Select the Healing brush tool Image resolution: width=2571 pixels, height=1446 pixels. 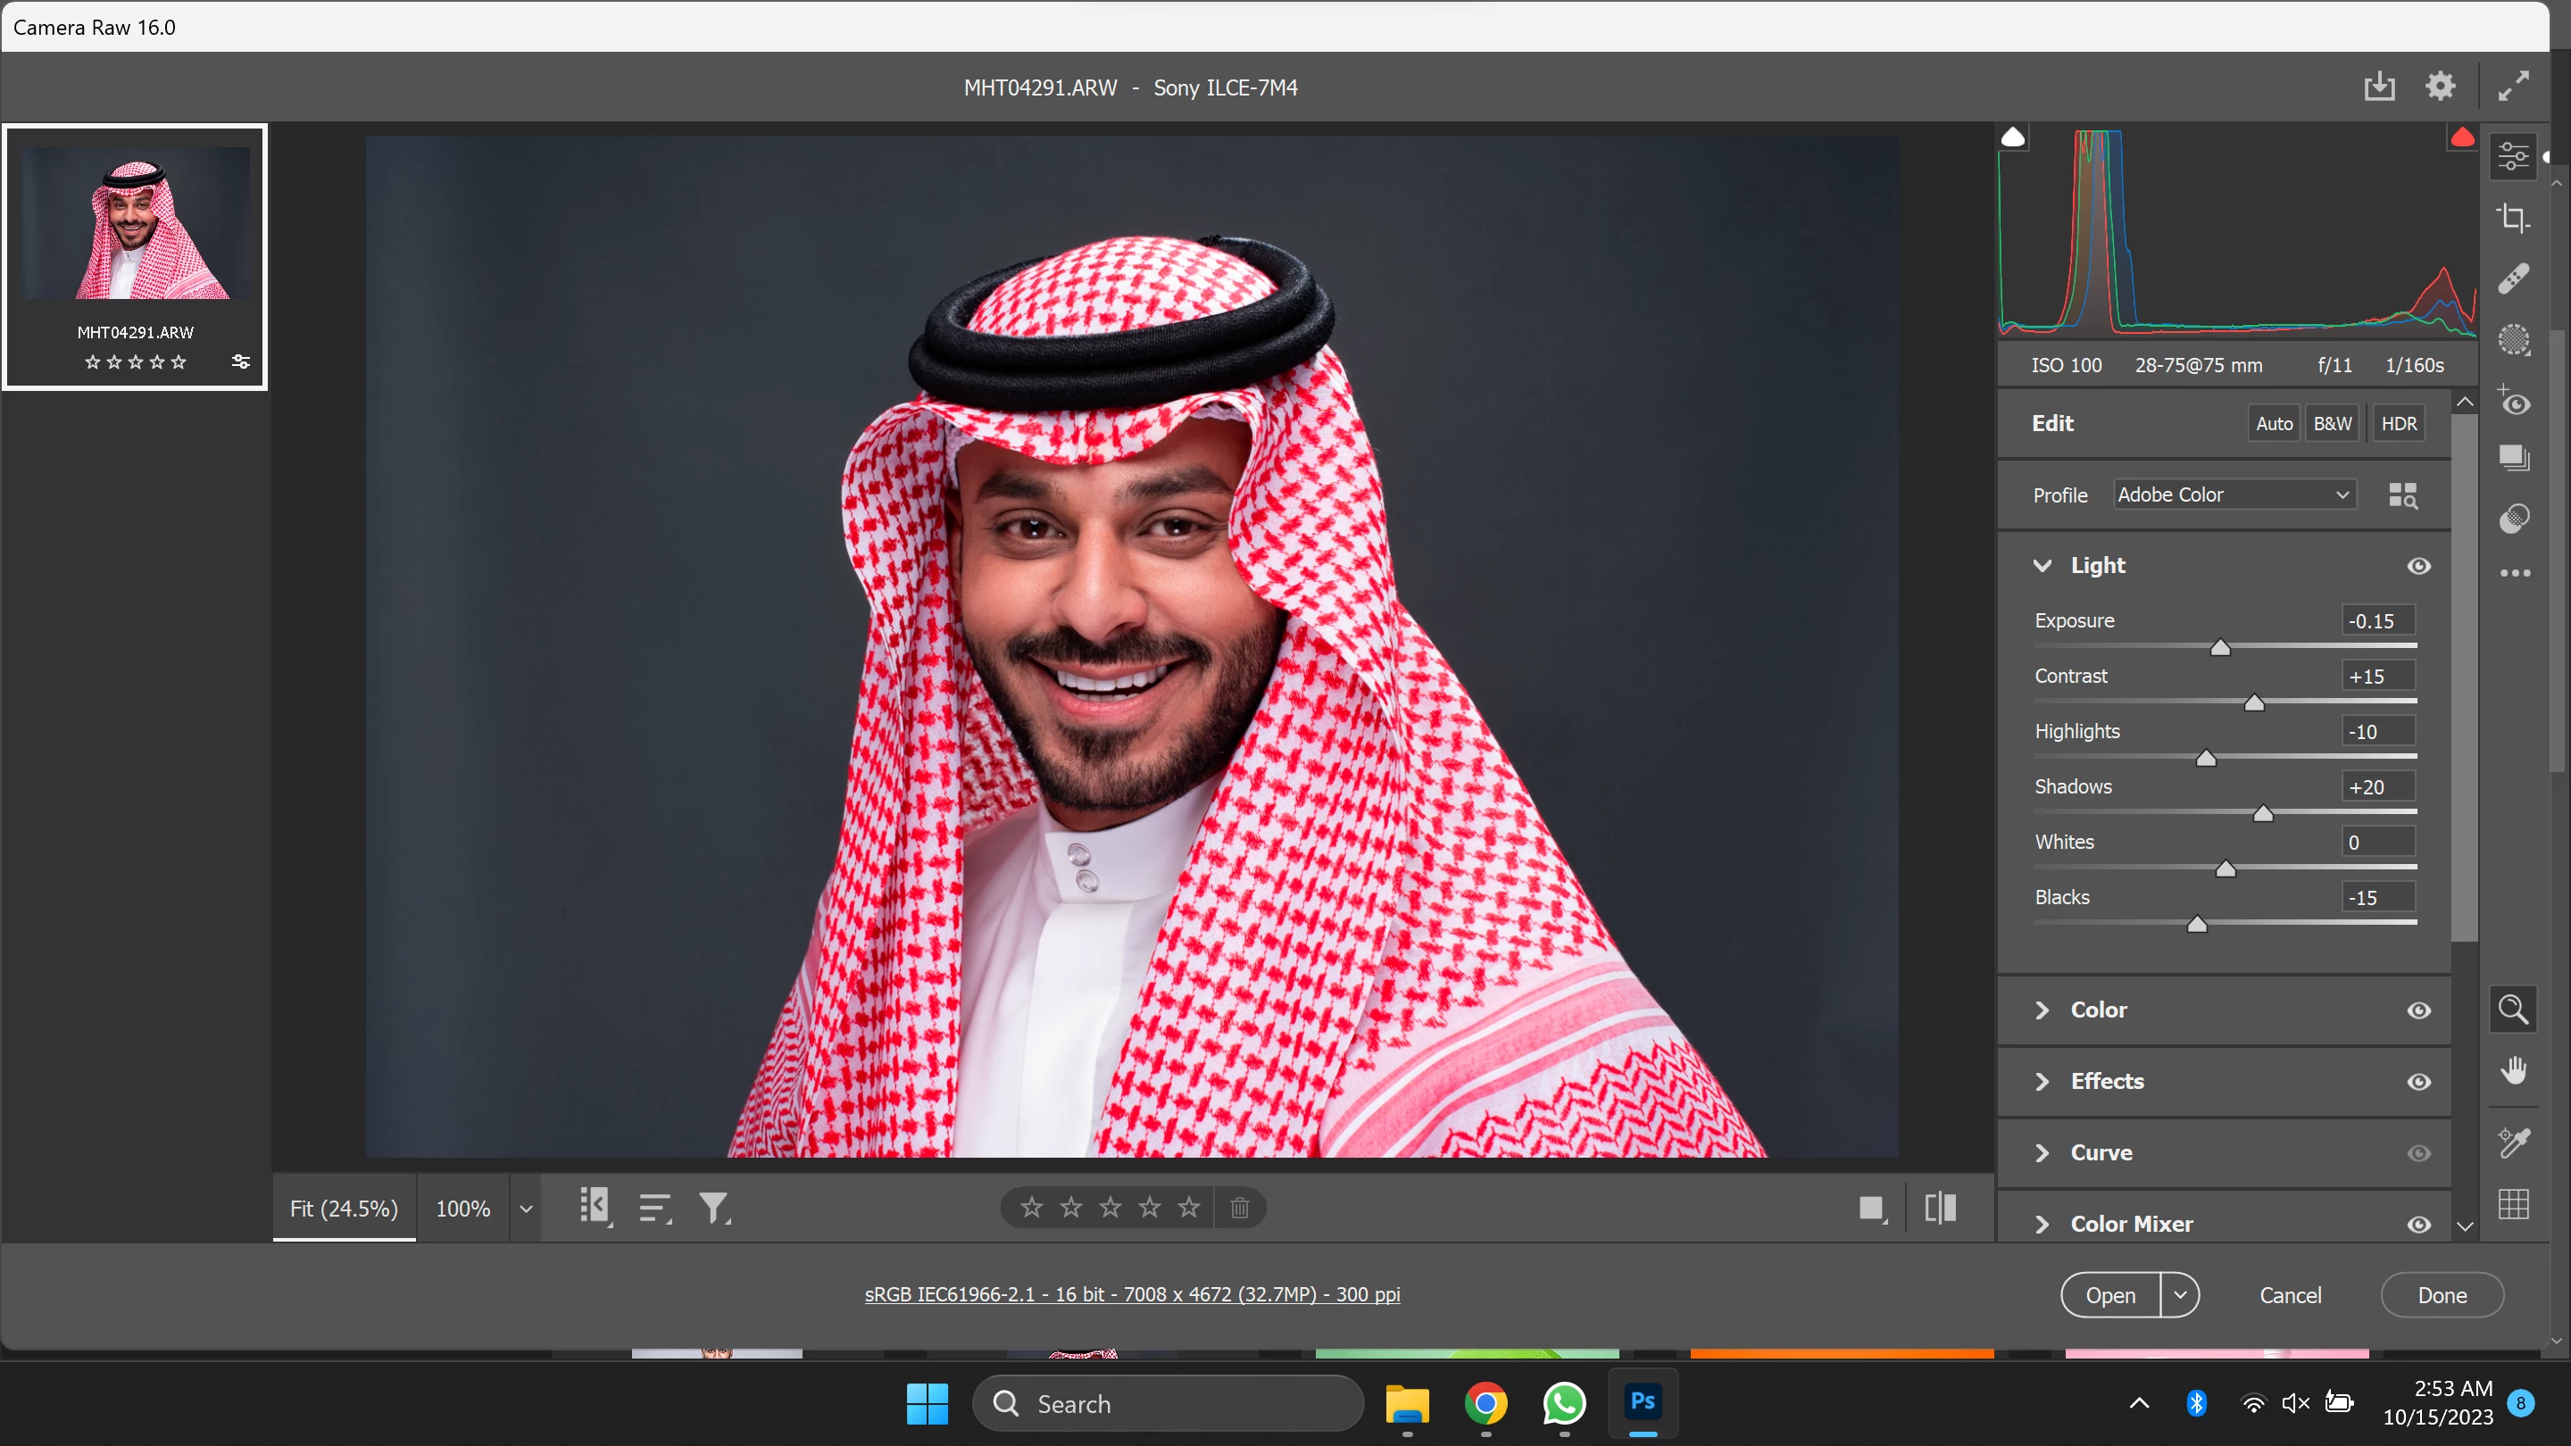pos(2513,278)
